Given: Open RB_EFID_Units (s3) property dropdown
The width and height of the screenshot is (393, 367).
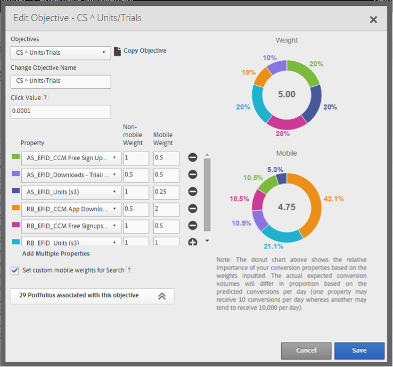Looking at the screenshot, I should (71, 241).
